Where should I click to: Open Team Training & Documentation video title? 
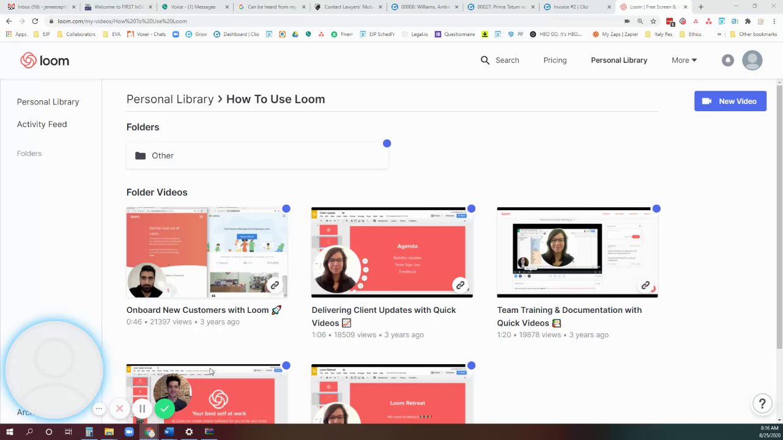point(569,316)
